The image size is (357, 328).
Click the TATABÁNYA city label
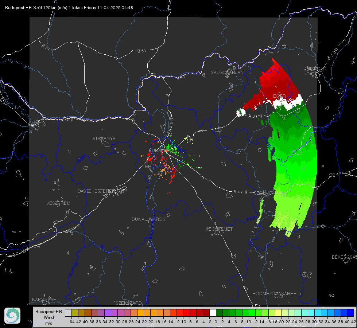(x=102, y=138)
